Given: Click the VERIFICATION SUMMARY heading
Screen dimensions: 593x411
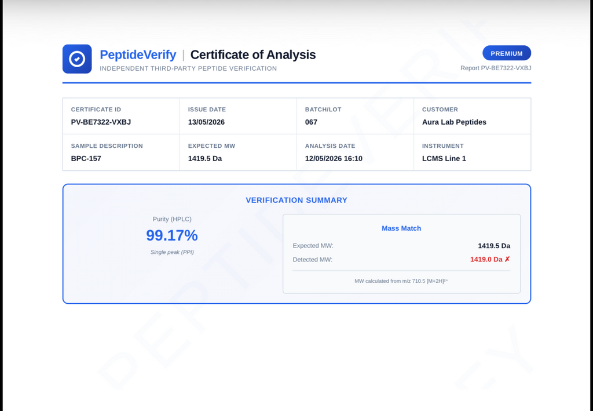Looking at the screenshot, I should [296, 200].
